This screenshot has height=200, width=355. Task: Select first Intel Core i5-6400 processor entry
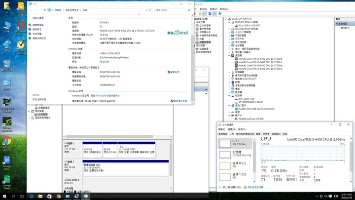tap(260, 59)
